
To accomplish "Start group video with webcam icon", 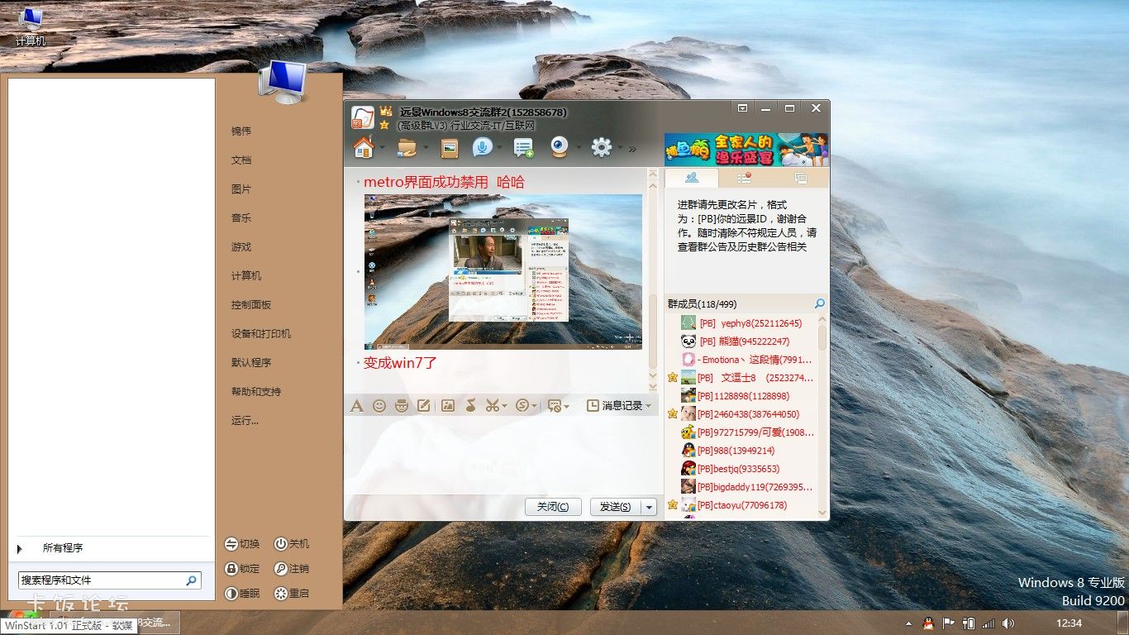I will pos(560,147).
